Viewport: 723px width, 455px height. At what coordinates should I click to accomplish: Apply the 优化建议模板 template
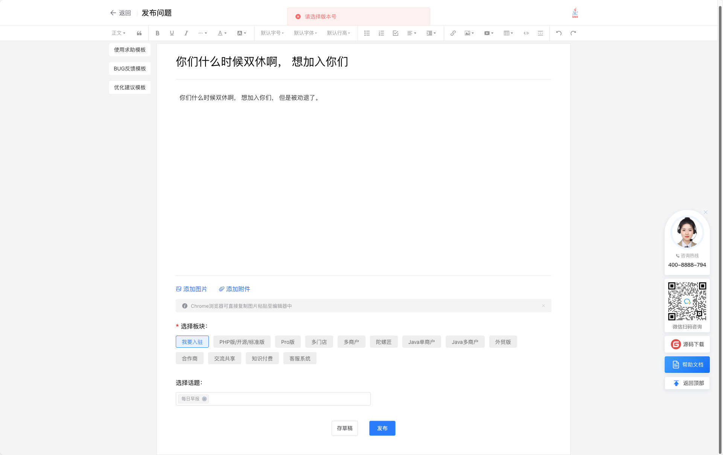(x=130, y=87)
